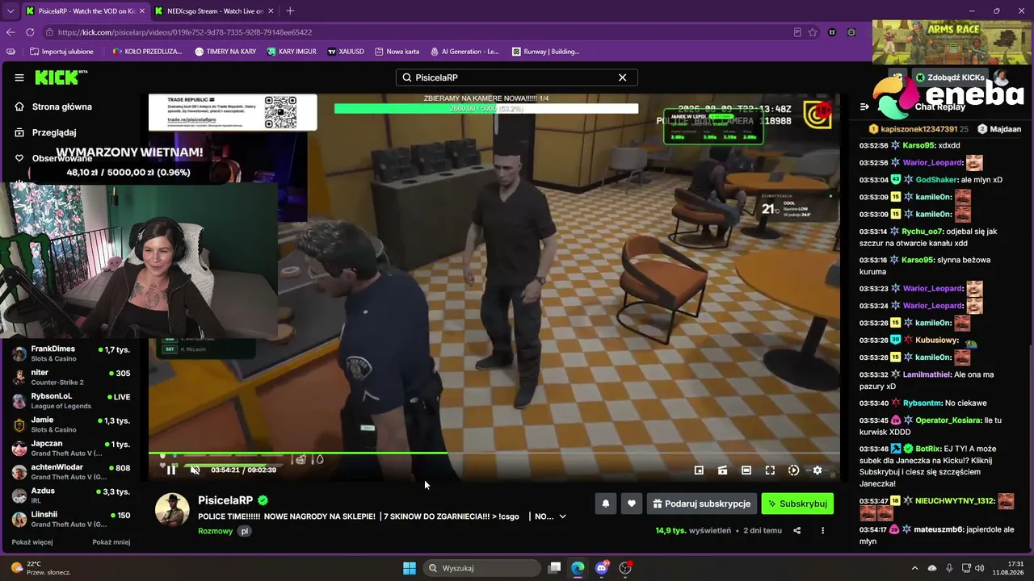Open the Rozmowy category link
Screen dimensions: 1034x581
point(216,531)
